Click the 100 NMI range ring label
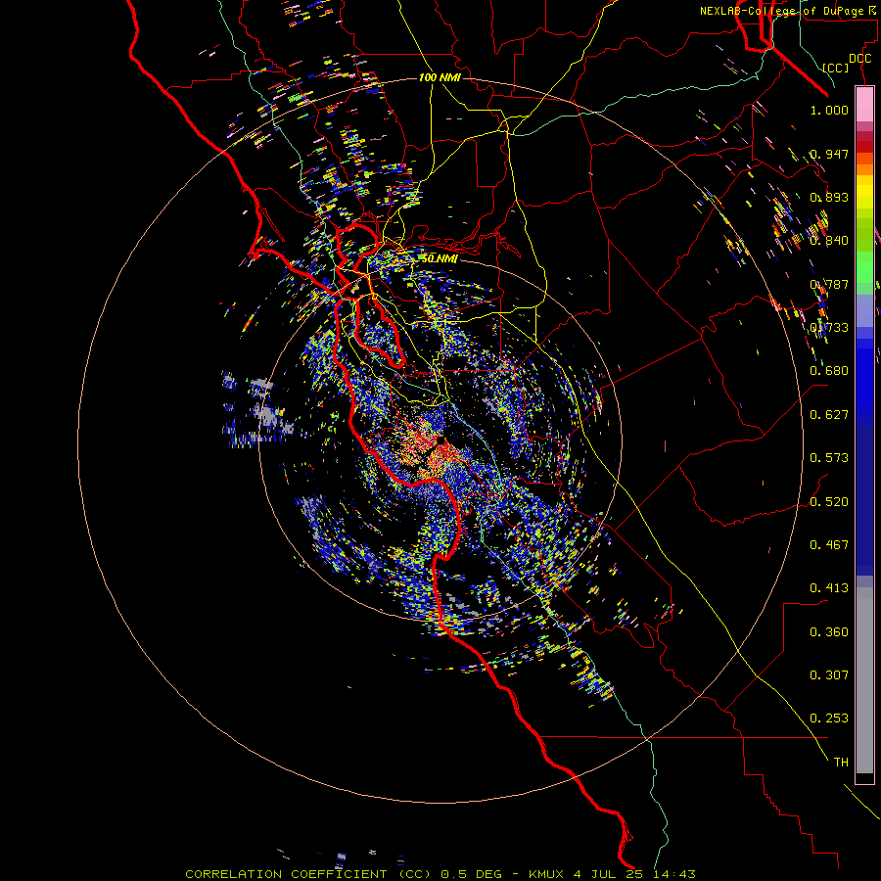This screenshot has width=881, height=881. point(440,77)
